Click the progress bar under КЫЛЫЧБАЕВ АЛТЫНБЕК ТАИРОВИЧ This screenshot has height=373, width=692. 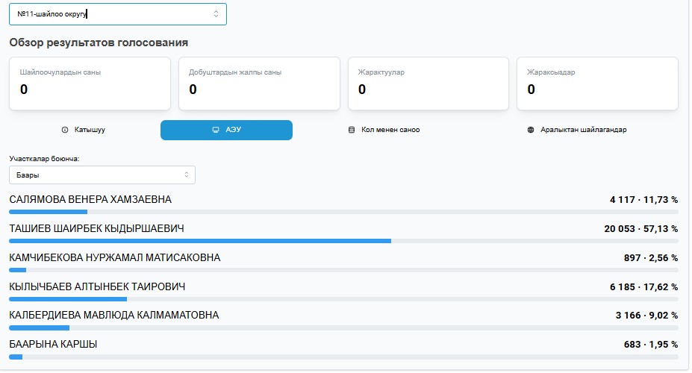pos(343,299)
